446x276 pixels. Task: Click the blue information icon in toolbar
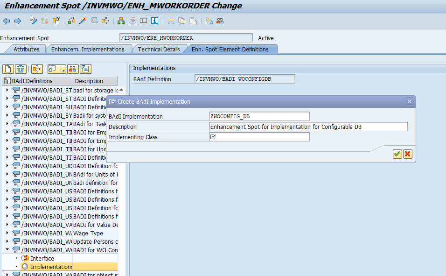click(154, 21)
